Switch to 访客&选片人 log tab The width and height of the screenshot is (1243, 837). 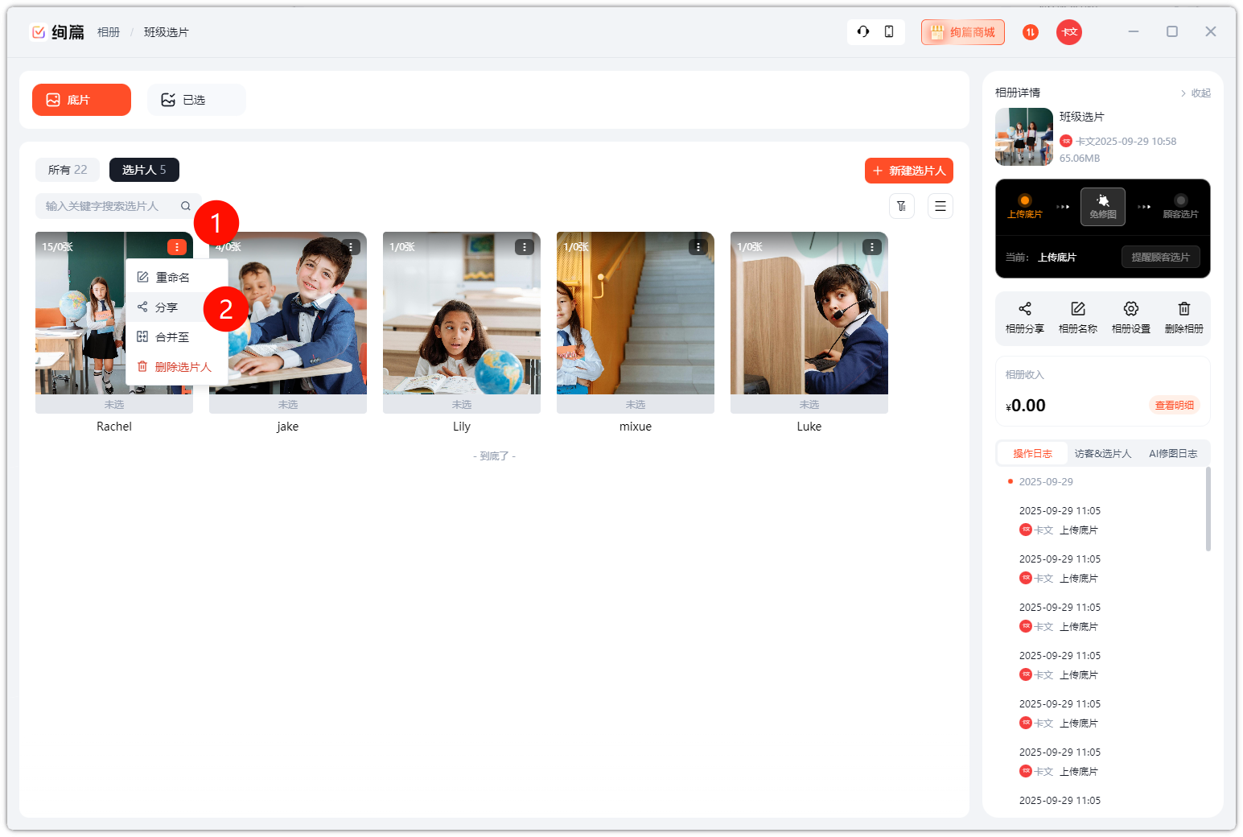coord(1102,454)
